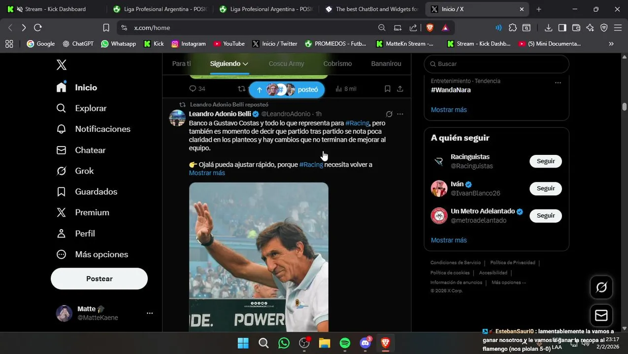Click the Grok explain icon on Leandro's post
This screenshot has width=628, height=354.
(x=389, y=114)
